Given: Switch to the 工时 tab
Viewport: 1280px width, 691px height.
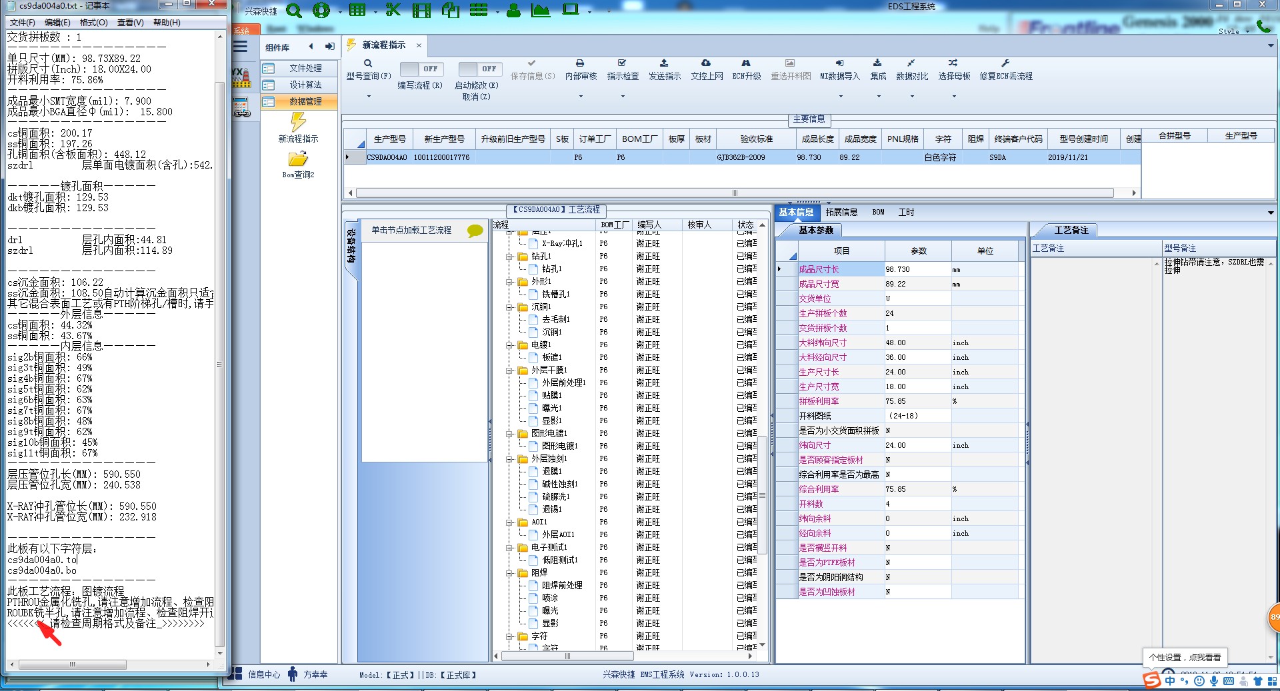Looking at the screenshot, I should click(906, 213).
